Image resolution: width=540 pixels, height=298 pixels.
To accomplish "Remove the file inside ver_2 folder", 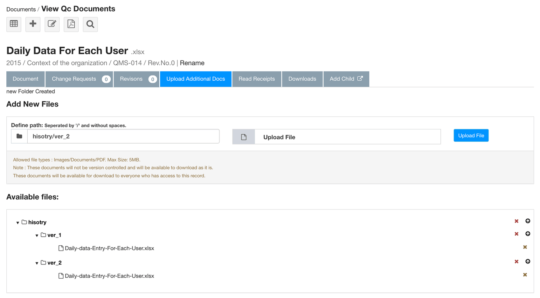I will pyautogui.click(x=525, y=275).
